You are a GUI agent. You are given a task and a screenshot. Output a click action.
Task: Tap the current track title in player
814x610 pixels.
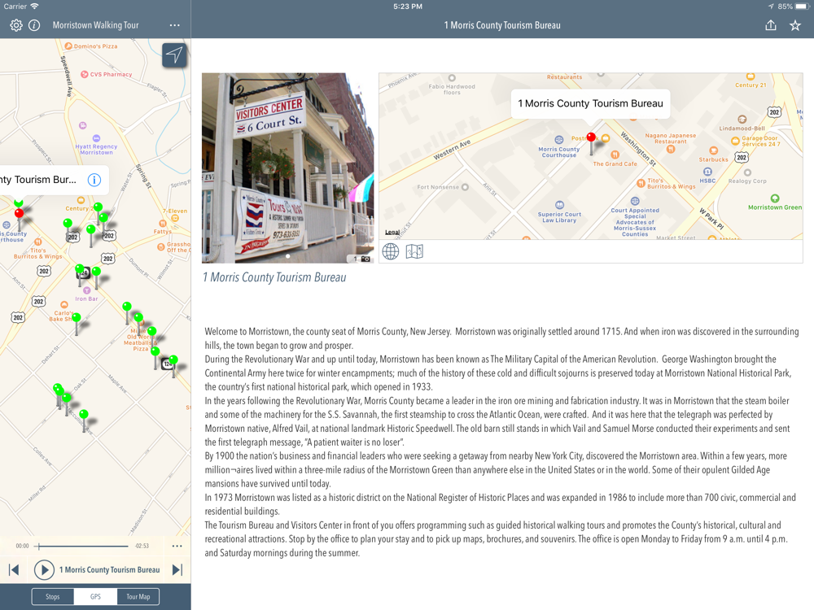110,569
